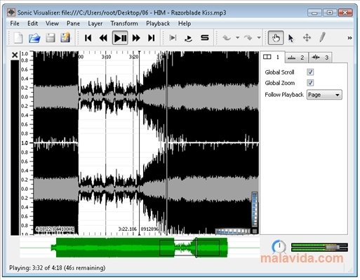
Task: Click the Redo arrow icon
Action: coord(248,38)
